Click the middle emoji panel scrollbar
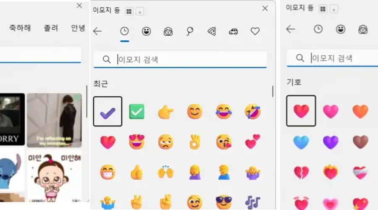378x210 pixels. point(273,92)
